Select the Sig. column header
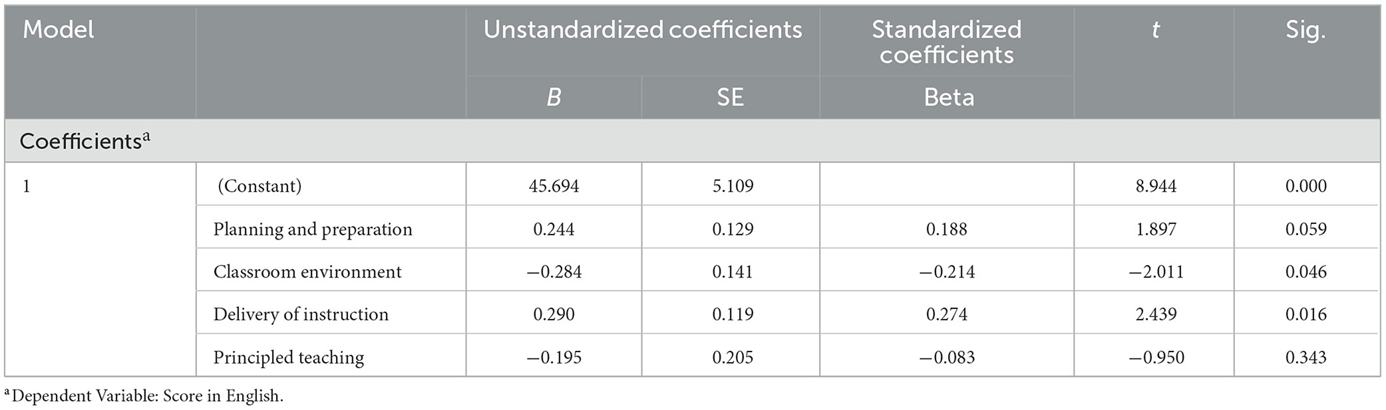Screen dimensions: 1386x410 [1305, 31]
